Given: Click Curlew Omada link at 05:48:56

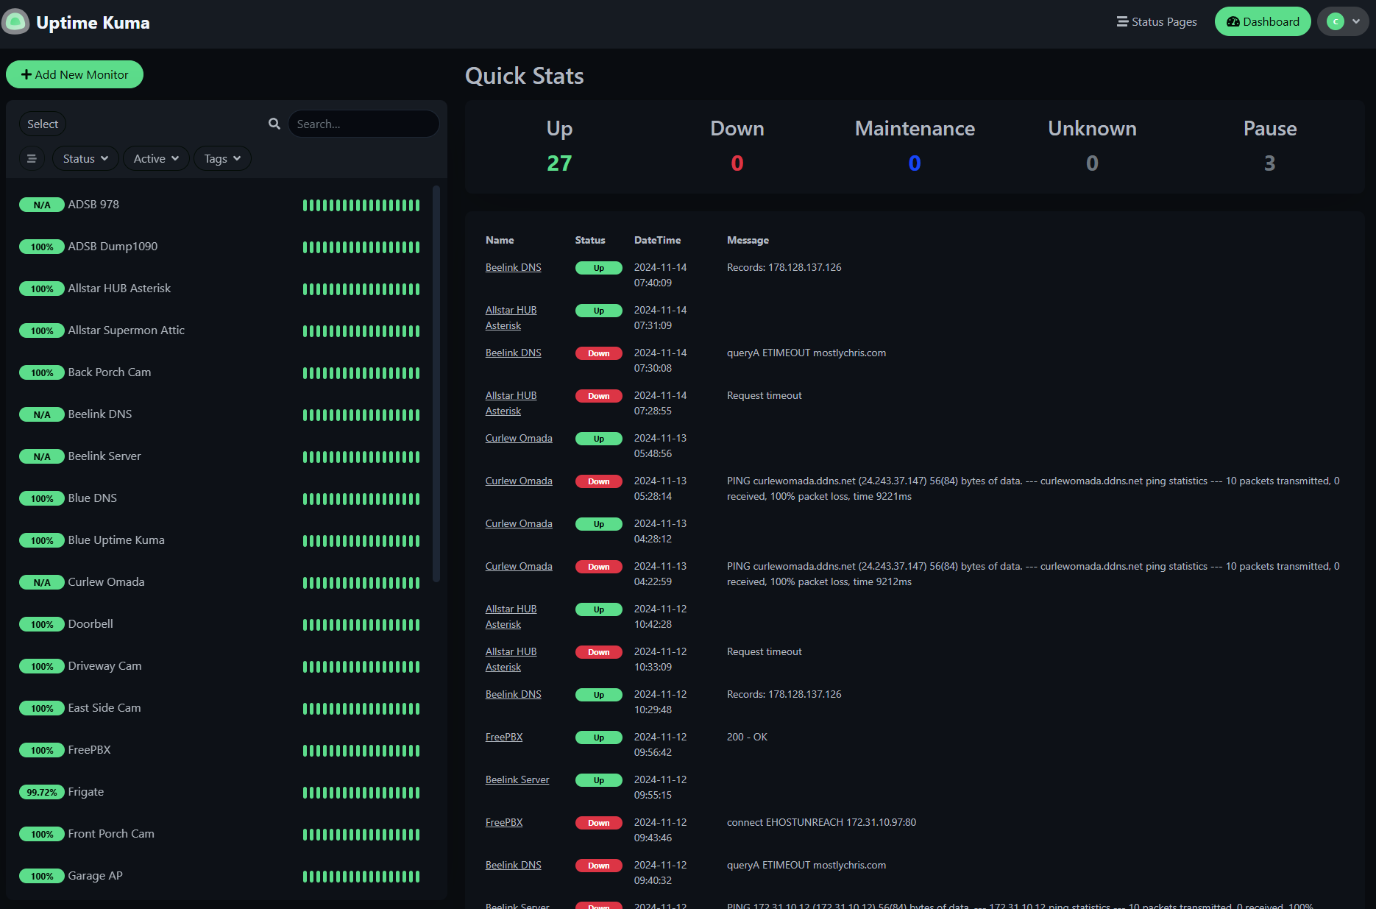Looking at the screenshot, I should point(519,438).
